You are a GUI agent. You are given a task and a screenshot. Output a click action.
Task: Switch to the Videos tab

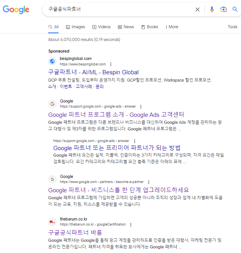(101, 27)
